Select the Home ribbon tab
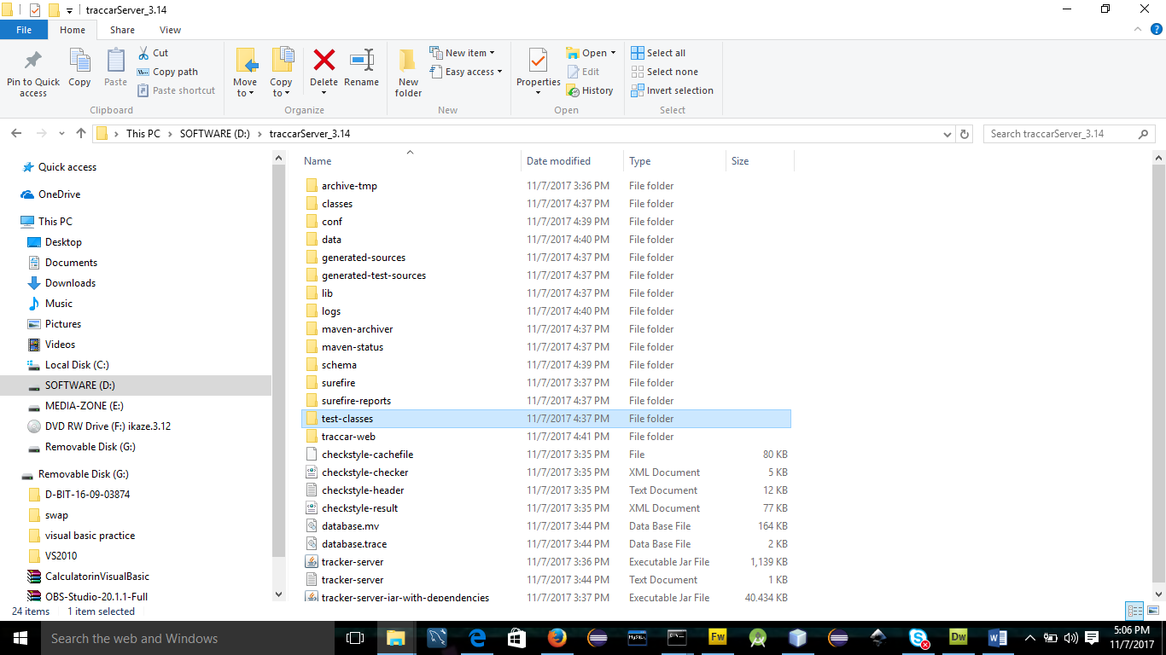The height and width of the screenshot is (655, 1166). click(x=73, y=30)
